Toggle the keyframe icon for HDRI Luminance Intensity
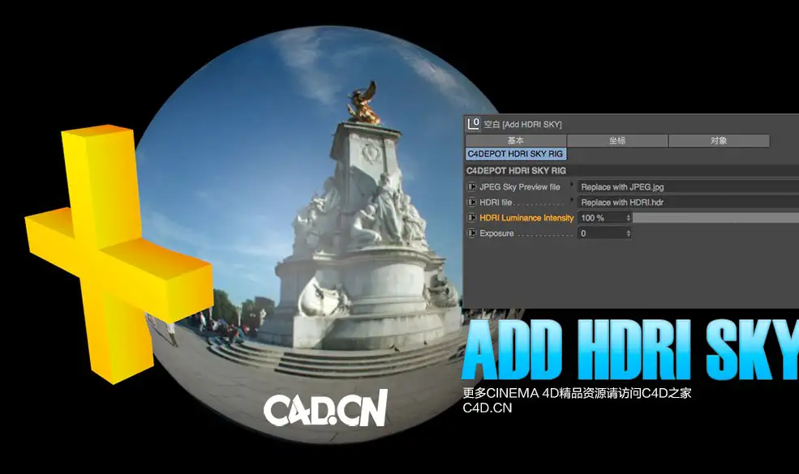The width and height of the screenshot is (799, 474). [x=472, y=217]
